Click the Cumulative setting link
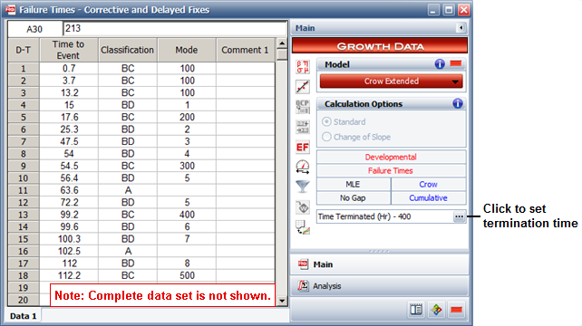This screenshot has height=326, width=582. pos(428,198)
